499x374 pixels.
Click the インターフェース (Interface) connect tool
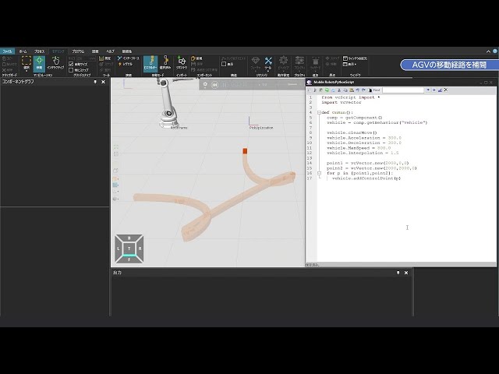[129, 58]
